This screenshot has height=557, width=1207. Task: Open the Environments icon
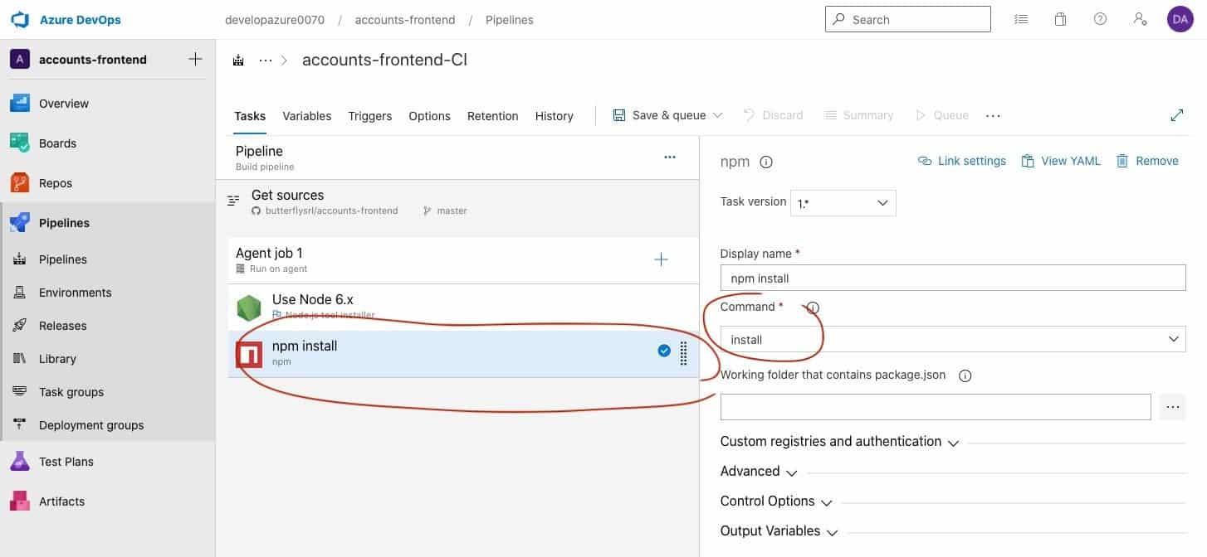coord(20,293)
